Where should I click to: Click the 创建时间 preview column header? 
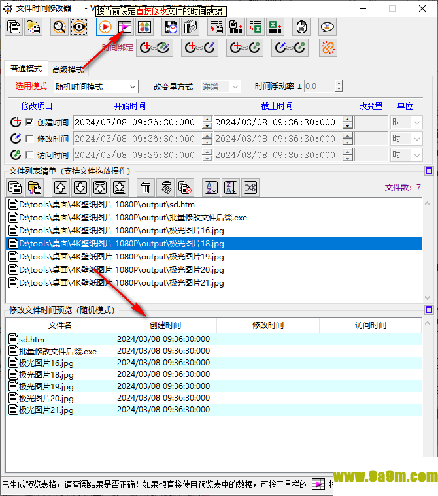pos(165,325)
